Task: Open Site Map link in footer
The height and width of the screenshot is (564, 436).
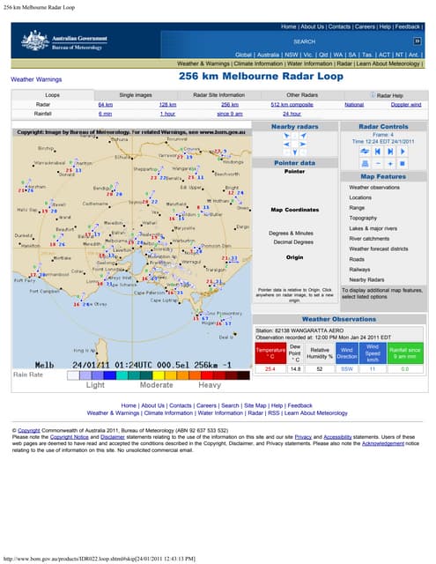Action: (x=255, y=405)
